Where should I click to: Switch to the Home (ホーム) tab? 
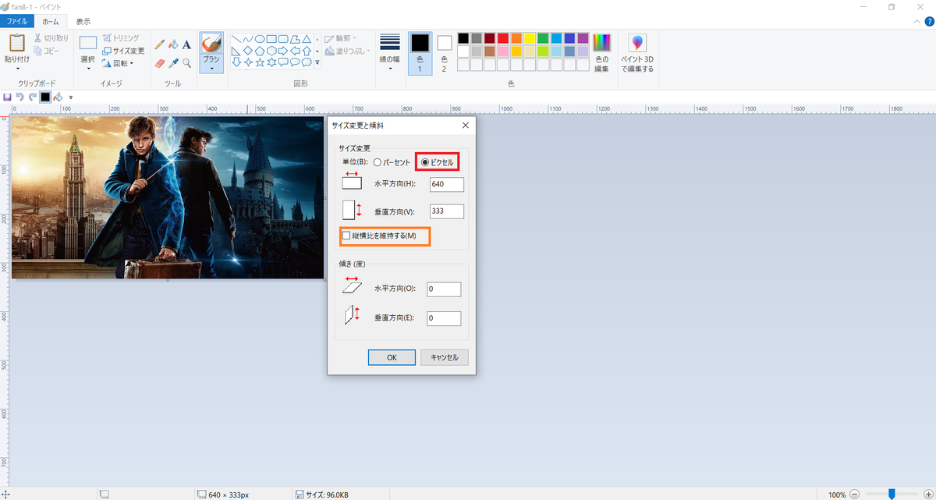point(50,21)
